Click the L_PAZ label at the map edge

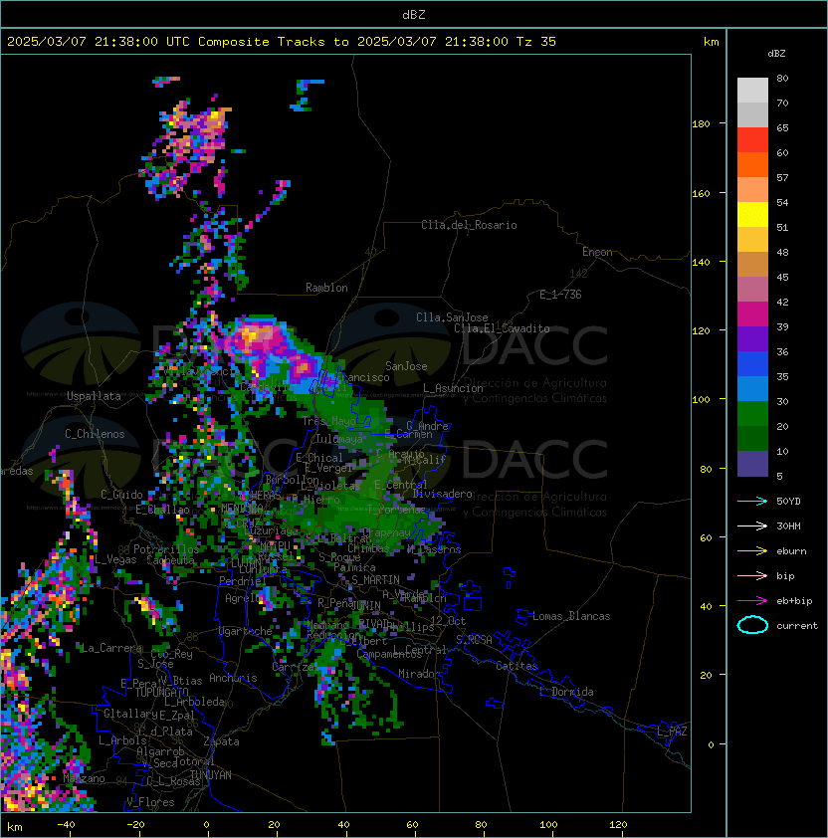click(x=672, y=732)
